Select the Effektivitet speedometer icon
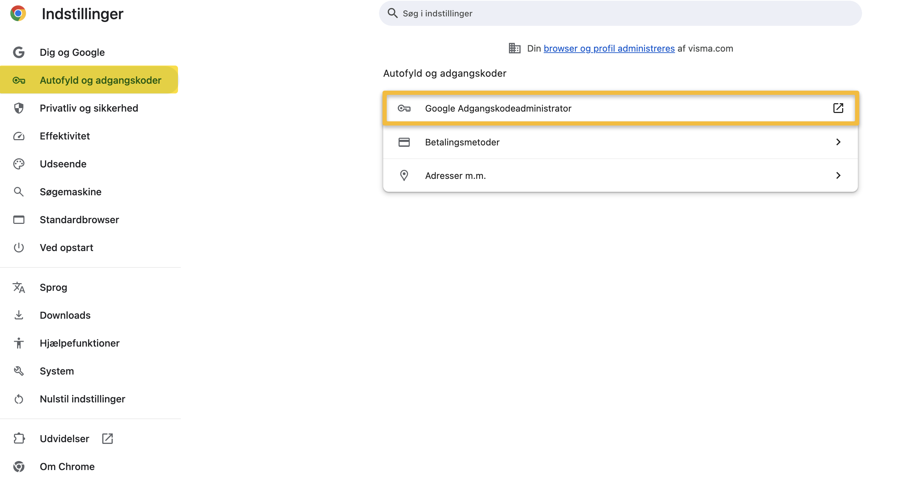 click(19, 136)
